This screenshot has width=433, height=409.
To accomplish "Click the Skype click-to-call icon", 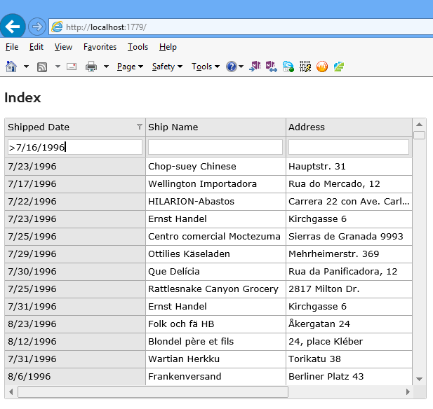I will coord(288,67).
